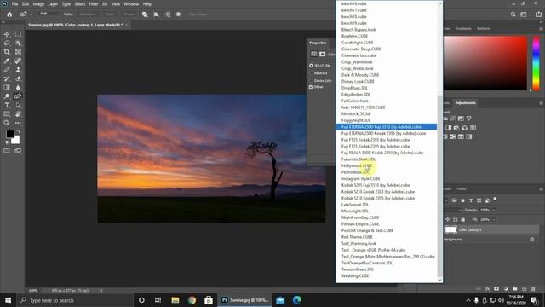The image size is (545, 307).
Task: Open the Filter menu
Action: click(x=94, y=4)
